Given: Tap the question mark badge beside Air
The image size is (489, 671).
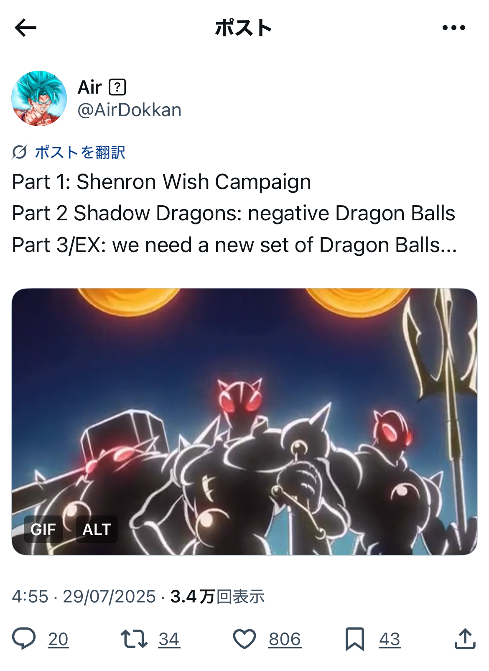Looking at the screenshot, I should tap(117, 87).
